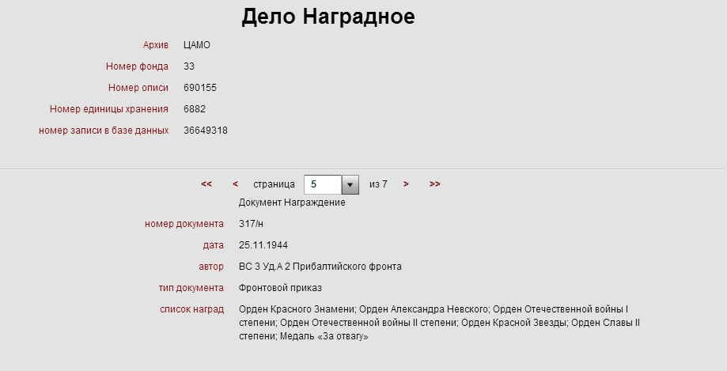The width and height of the screenshot is (727, 371).
Task: Click the date value 25.11.1944
Action: (263, 245)
